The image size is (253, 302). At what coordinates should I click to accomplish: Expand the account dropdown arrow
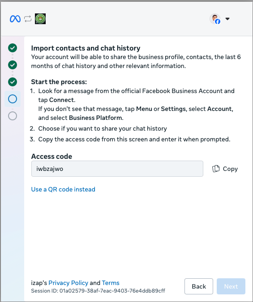(227, 19)
